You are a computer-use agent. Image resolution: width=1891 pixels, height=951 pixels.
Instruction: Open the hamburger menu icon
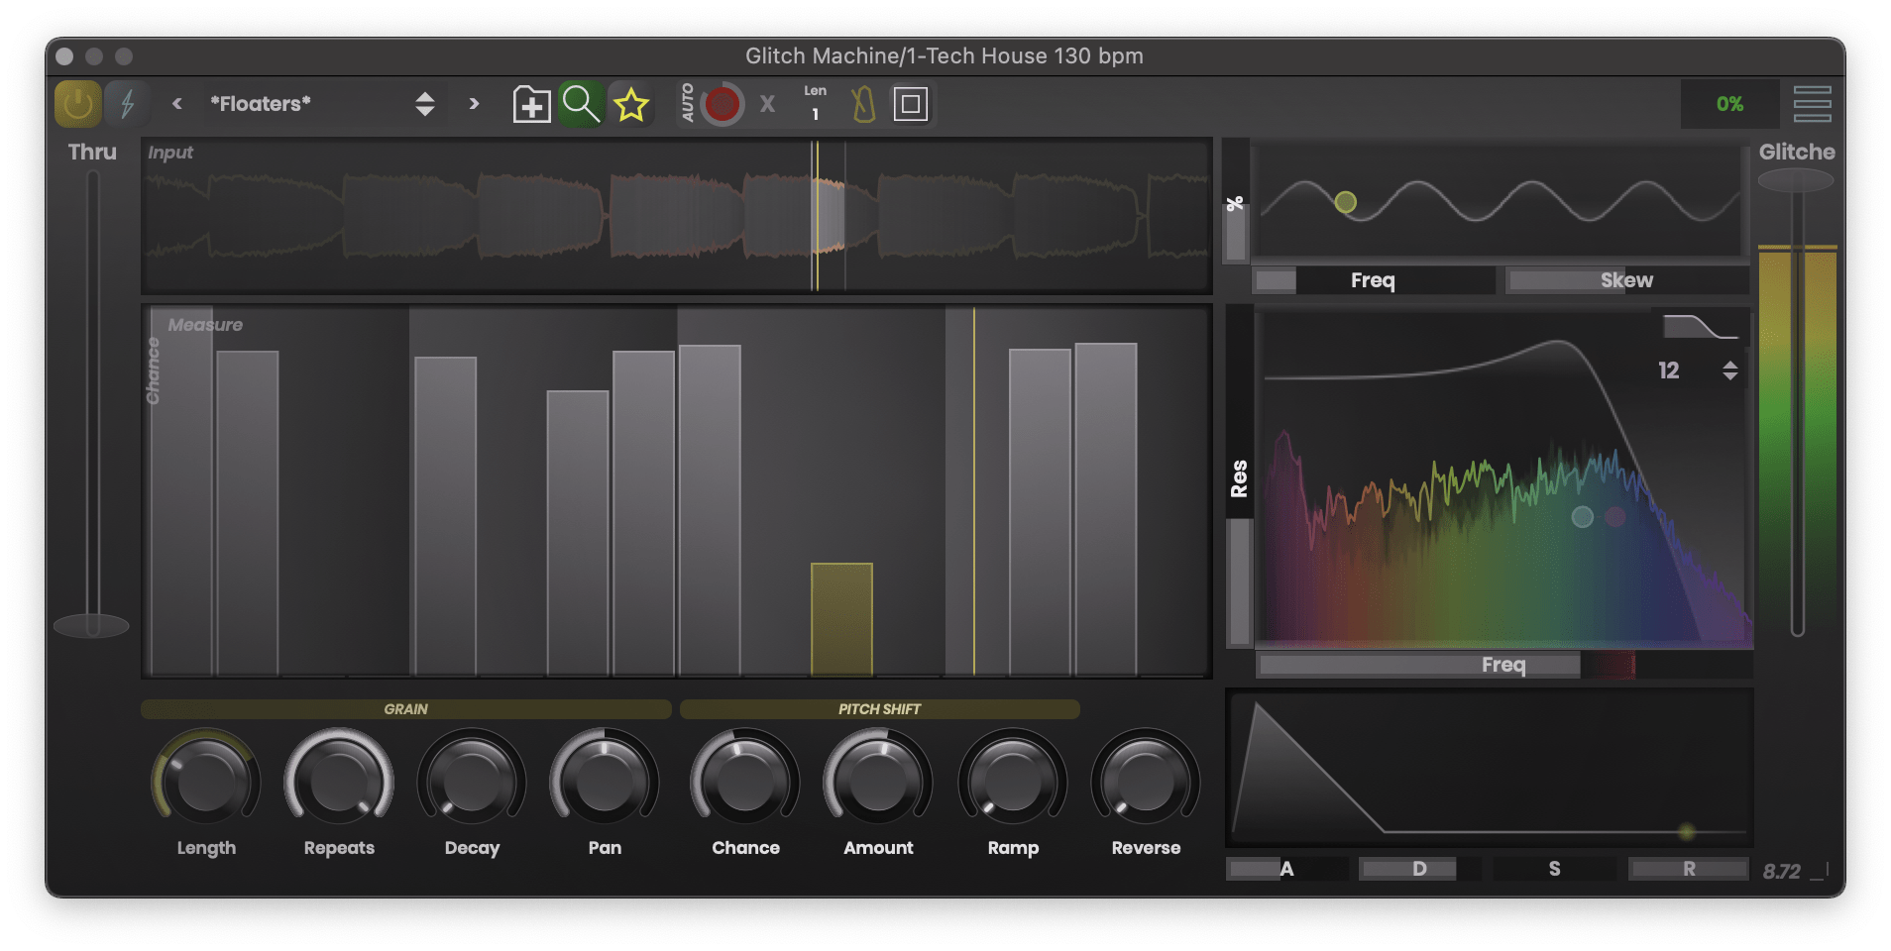coord(1812,104)
